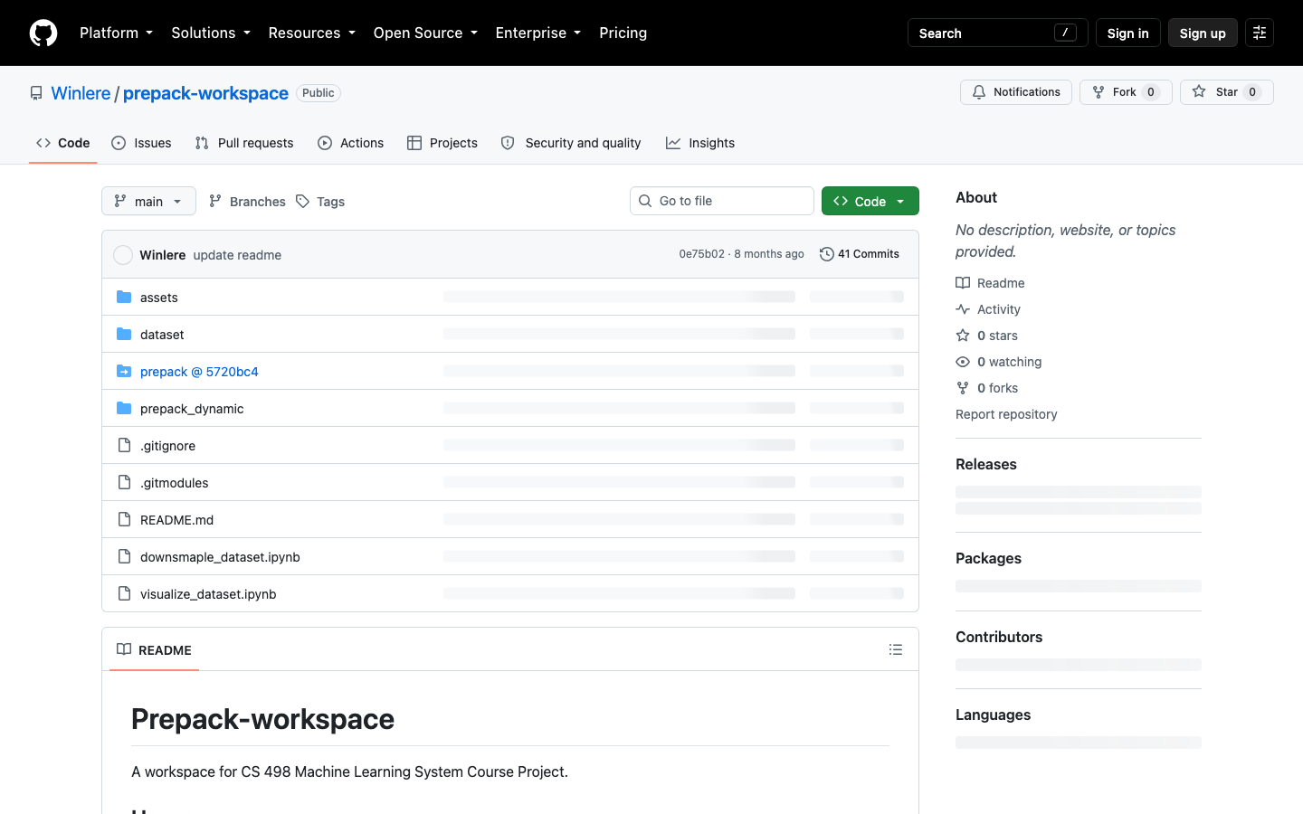1303x814 pixels.
Task: Open the Platform dropdown menu
Action: [116, 33]
